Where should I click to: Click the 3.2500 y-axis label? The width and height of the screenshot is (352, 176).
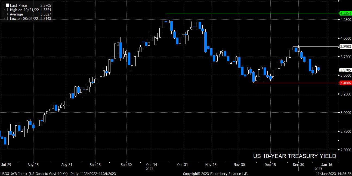coord(346,94)
